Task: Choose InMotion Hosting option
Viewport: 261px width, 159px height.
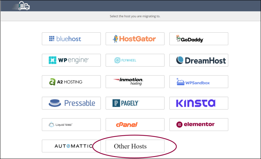Action: tap(135, 82)
